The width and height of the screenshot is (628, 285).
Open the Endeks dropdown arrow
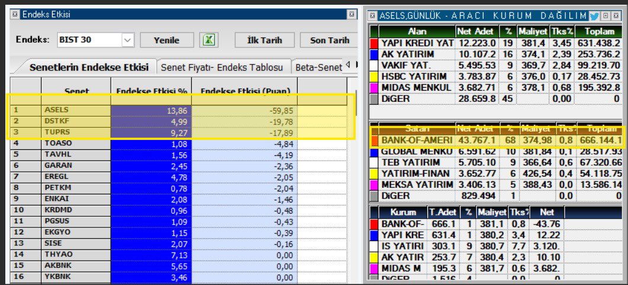pyautogui.click(x=128, y=40)
